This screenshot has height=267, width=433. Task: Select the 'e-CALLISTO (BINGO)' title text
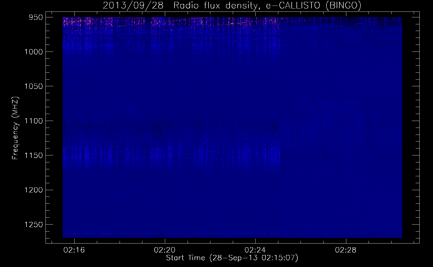[x=313, y=5]
